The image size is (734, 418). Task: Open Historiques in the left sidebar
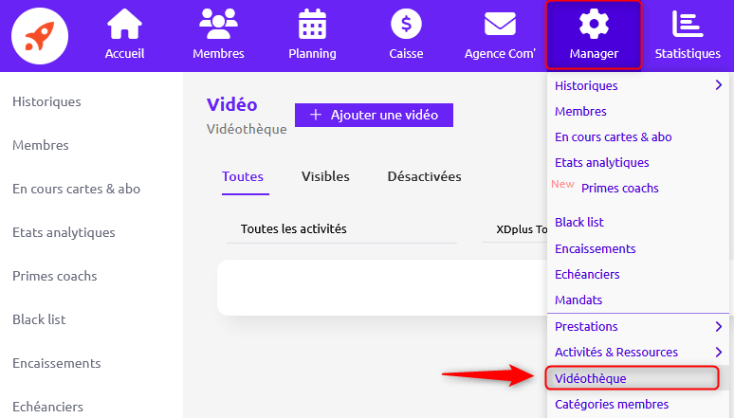pos(46,101)
